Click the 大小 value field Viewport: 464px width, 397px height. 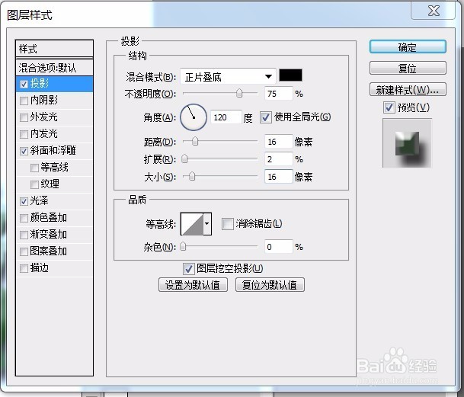[278, 177]
